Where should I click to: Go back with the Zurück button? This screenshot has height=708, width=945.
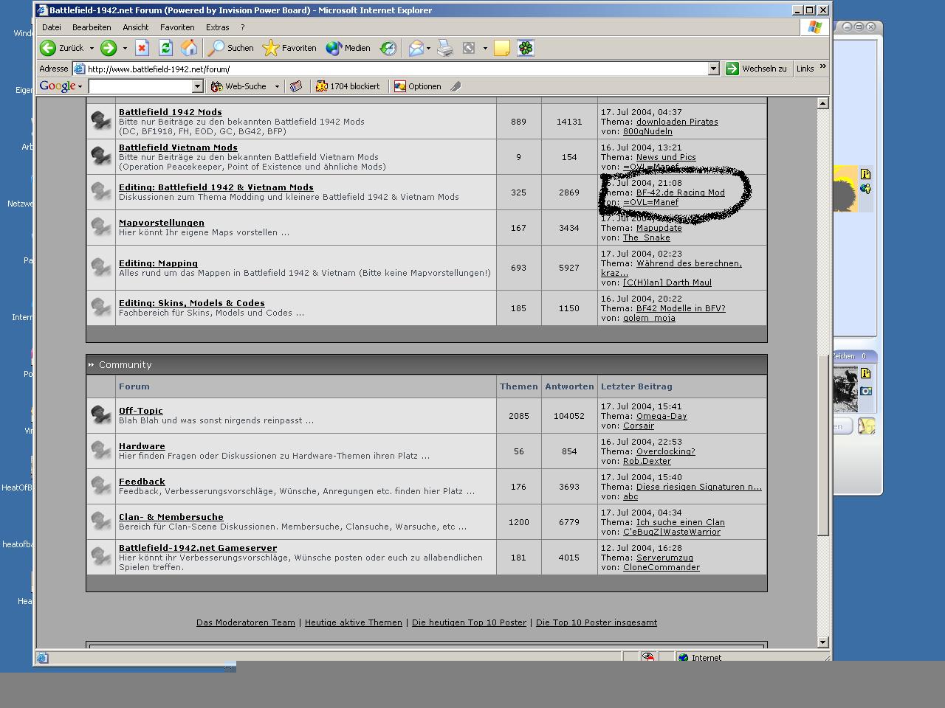click(62, 48)
